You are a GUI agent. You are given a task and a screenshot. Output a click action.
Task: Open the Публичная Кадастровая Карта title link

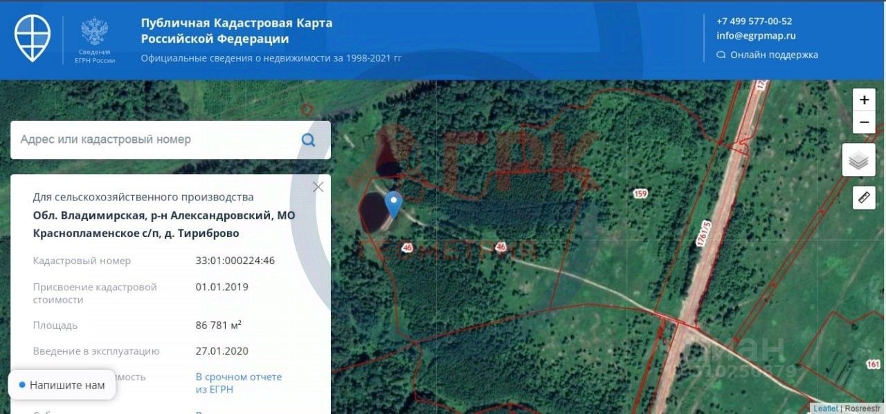(x=237, y=30)
